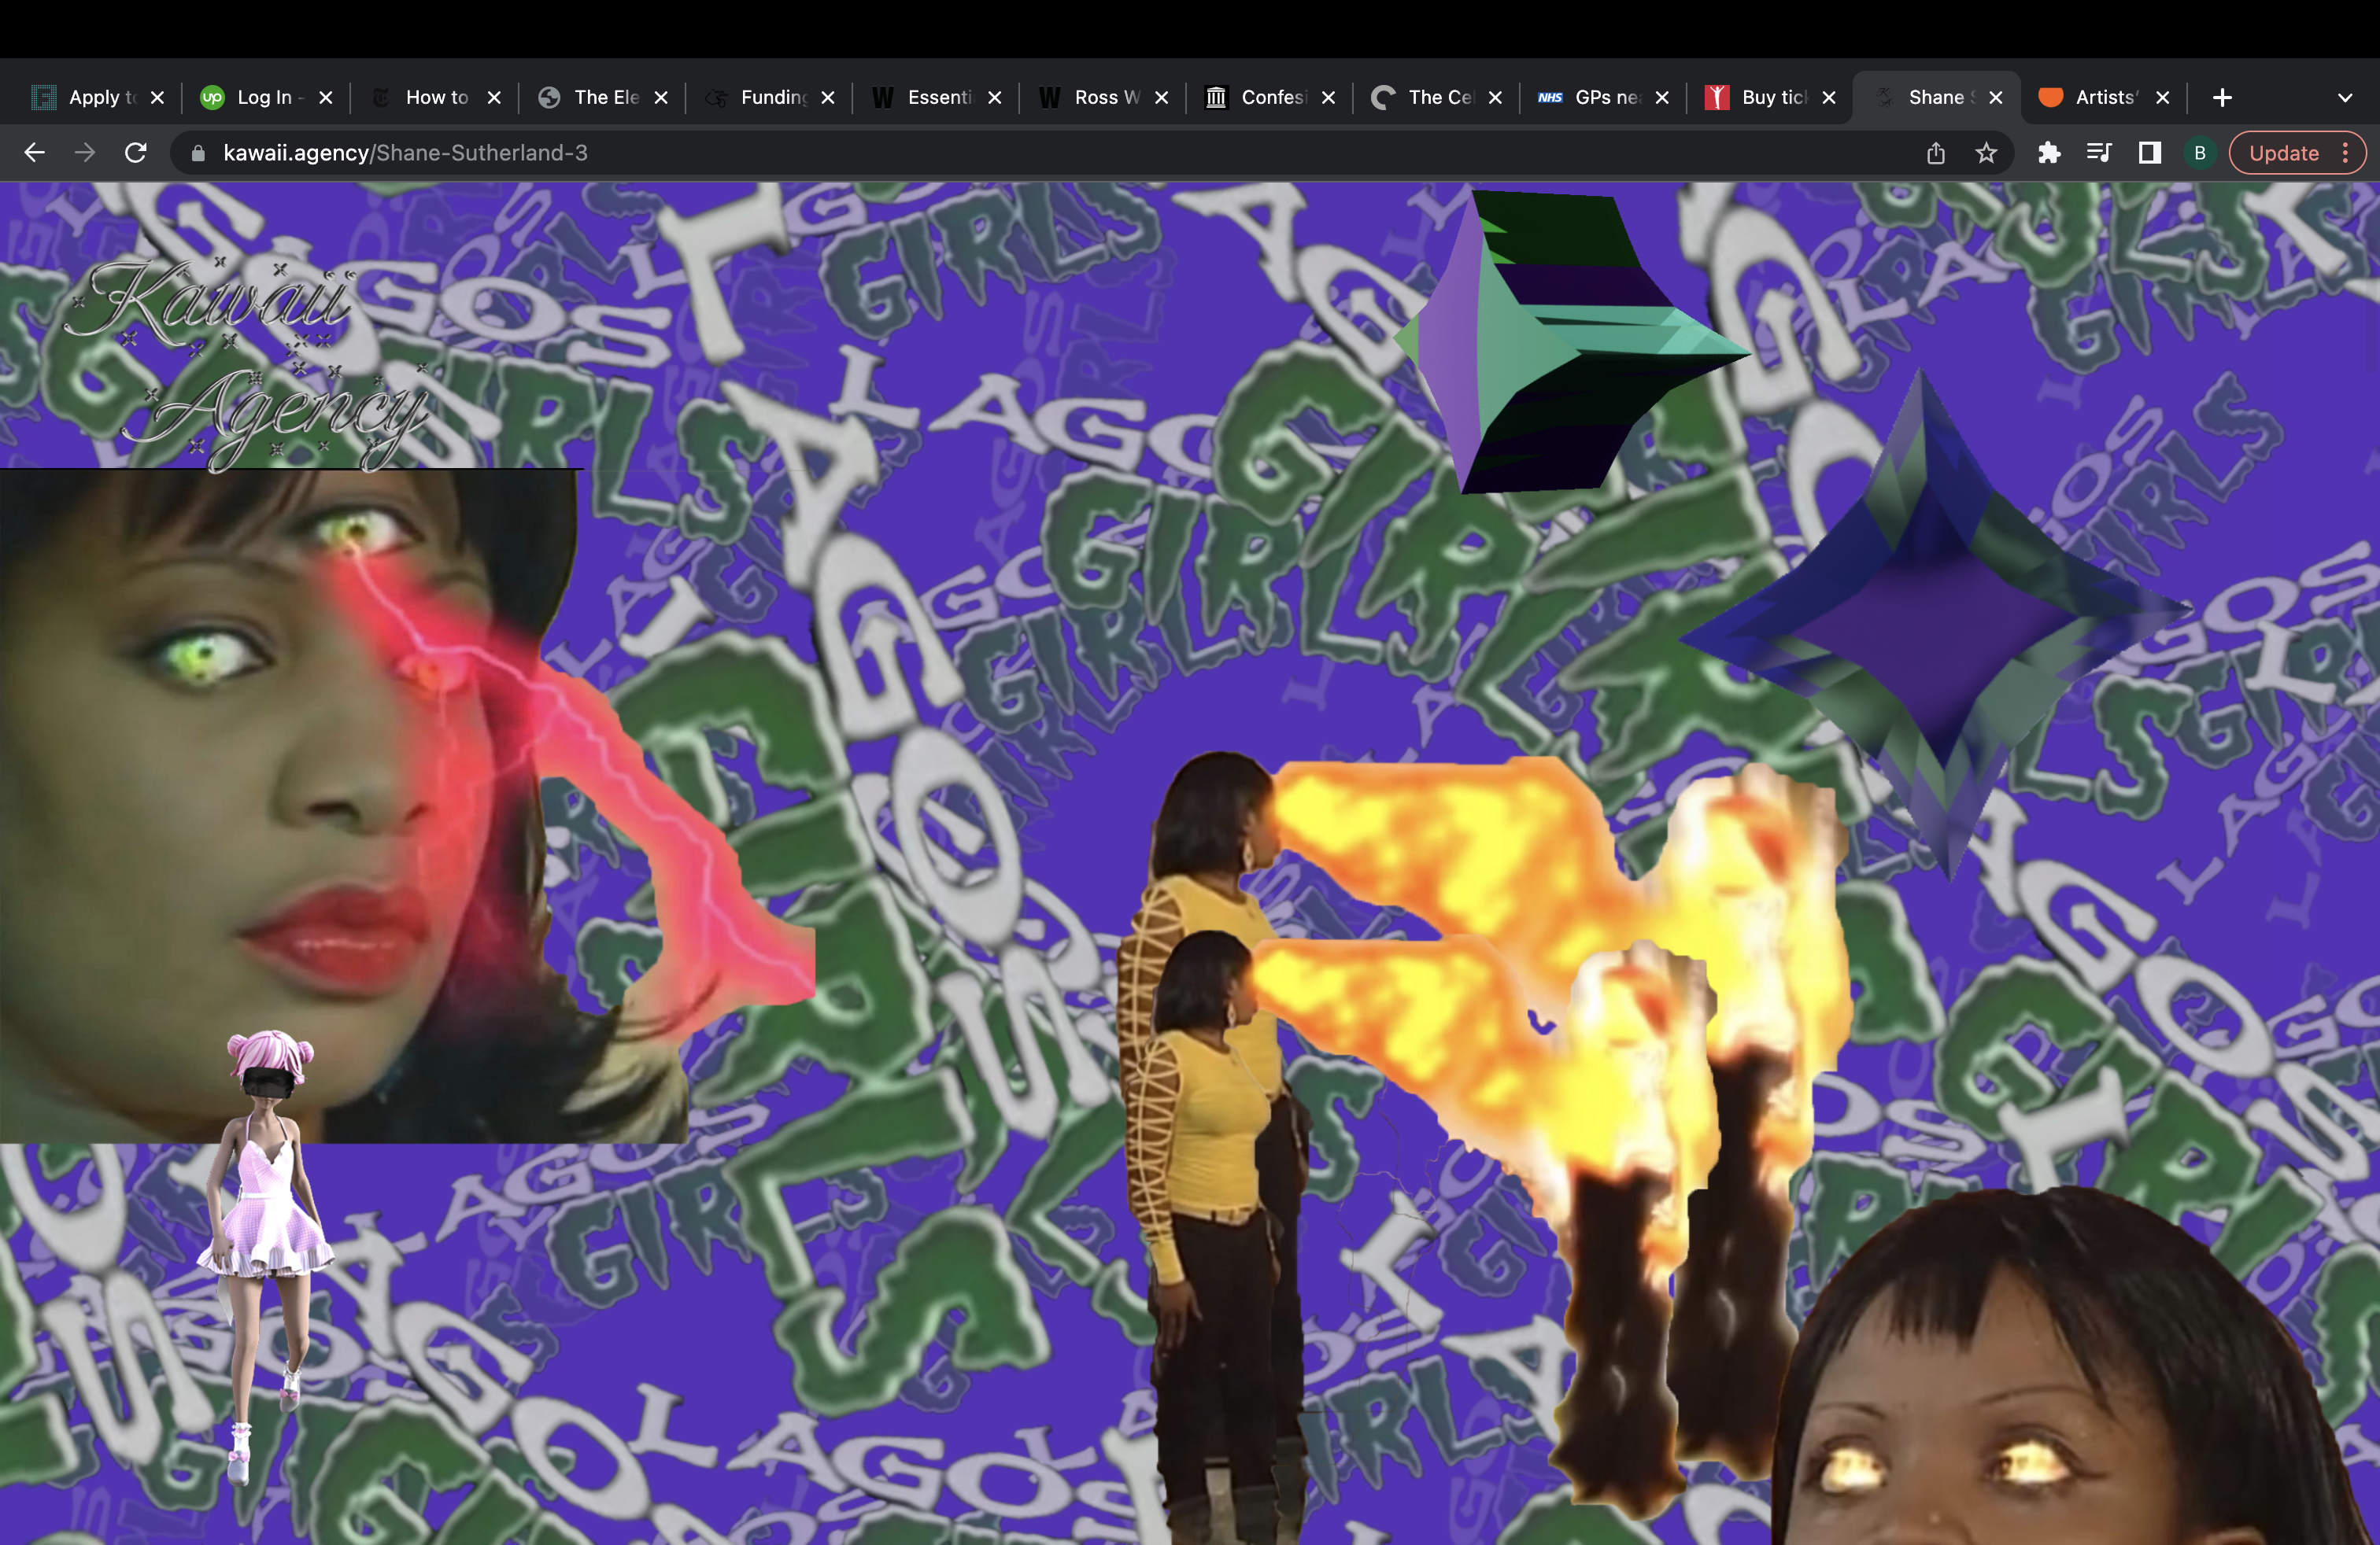Bookmark this page with the star icon
Screen dimensions: 2380x1545
tap(1986, 153)
